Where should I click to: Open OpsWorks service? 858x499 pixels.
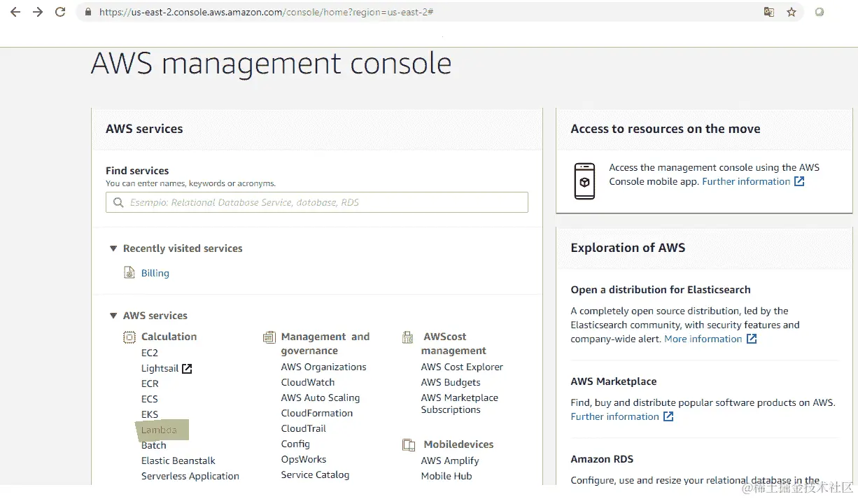tap(304, 459)
